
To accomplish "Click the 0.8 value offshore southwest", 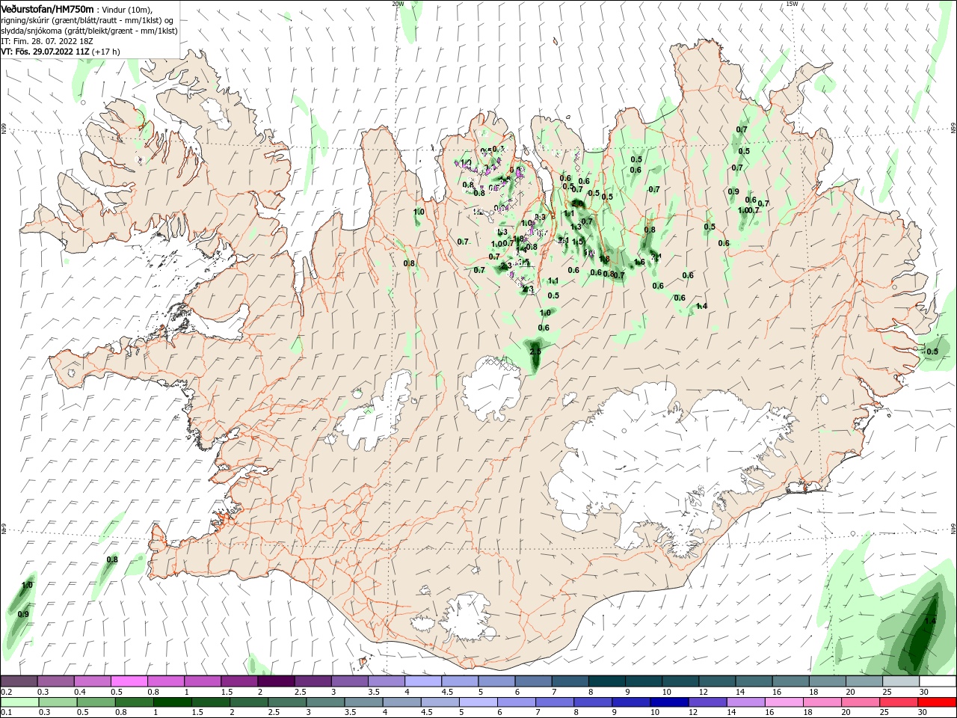I will tap(112, 559).
